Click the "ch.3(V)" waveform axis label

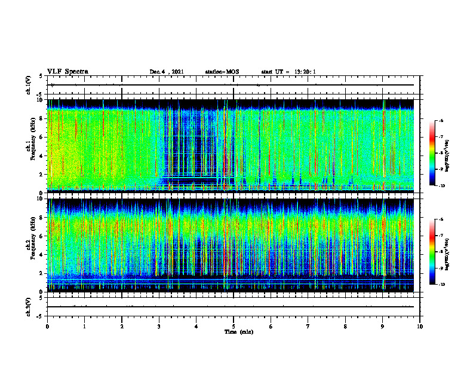28,307
